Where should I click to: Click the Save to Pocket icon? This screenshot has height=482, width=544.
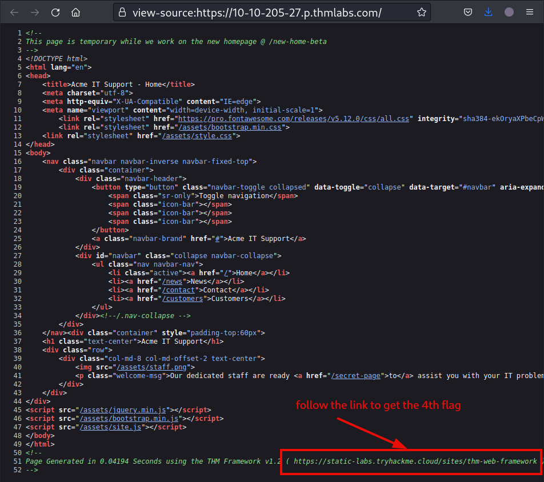click(467, 12)
